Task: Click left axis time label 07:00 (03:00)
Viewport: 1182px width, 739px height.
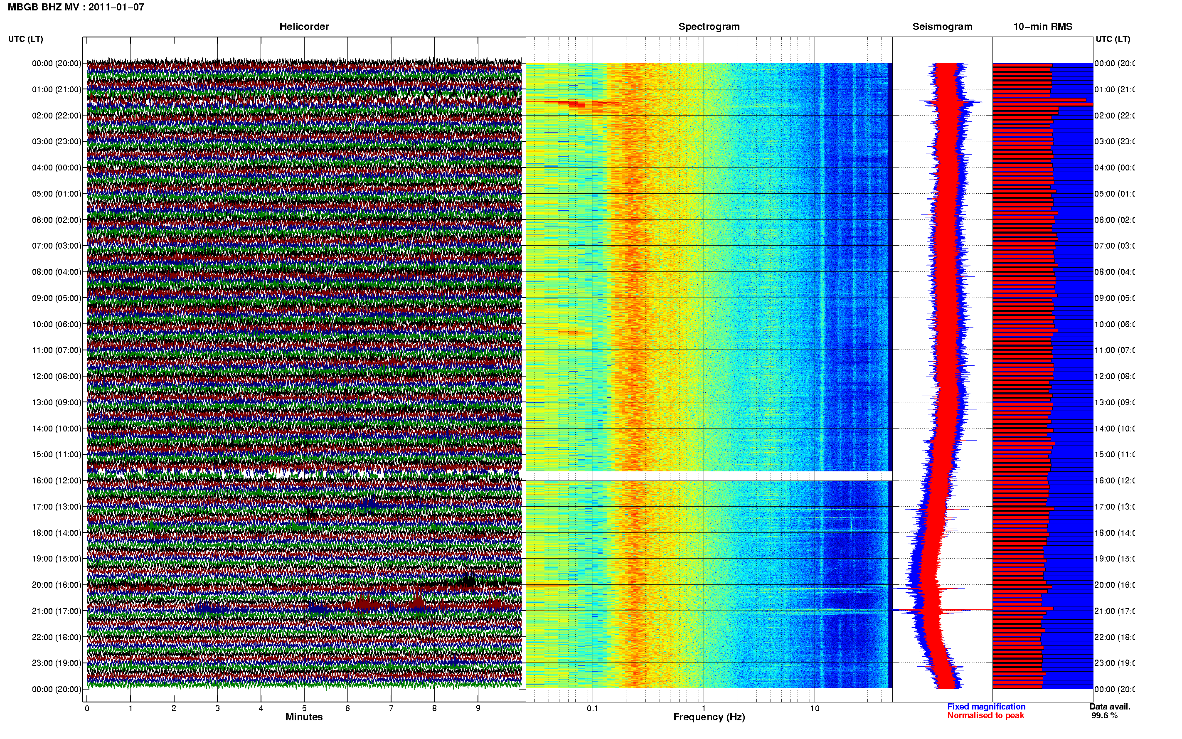Action: click(57, 246)
